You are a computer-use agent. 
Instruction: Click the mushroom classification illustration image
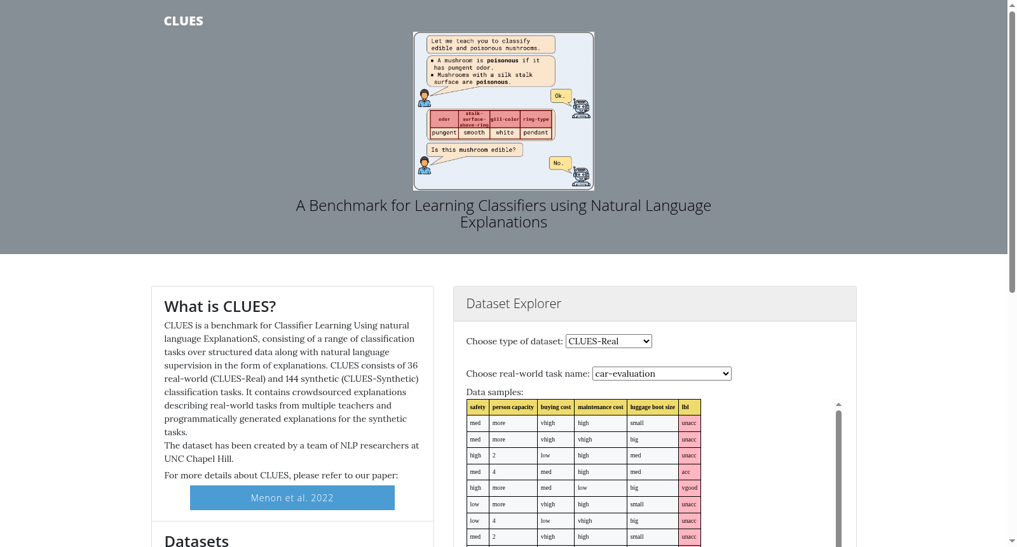coord(503,111)
